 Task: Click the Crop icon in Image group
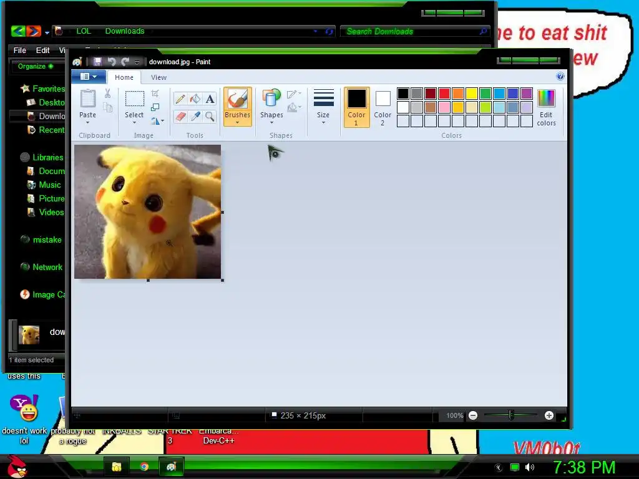pos(155,94)
